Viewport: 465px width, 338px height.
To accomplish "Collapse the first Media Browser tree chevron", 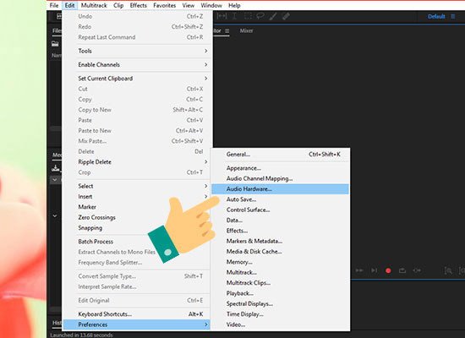I will pyautogui.click(x=55, y=180).
